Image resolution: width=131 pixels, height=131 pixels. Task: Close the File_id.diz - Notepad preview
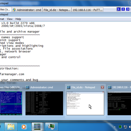[102, 87]
